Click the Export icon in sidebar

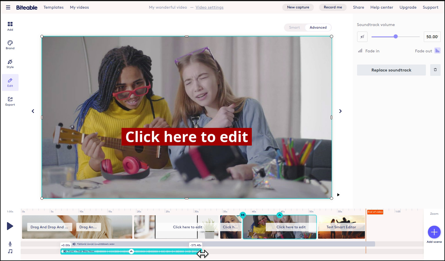point(10,101)
